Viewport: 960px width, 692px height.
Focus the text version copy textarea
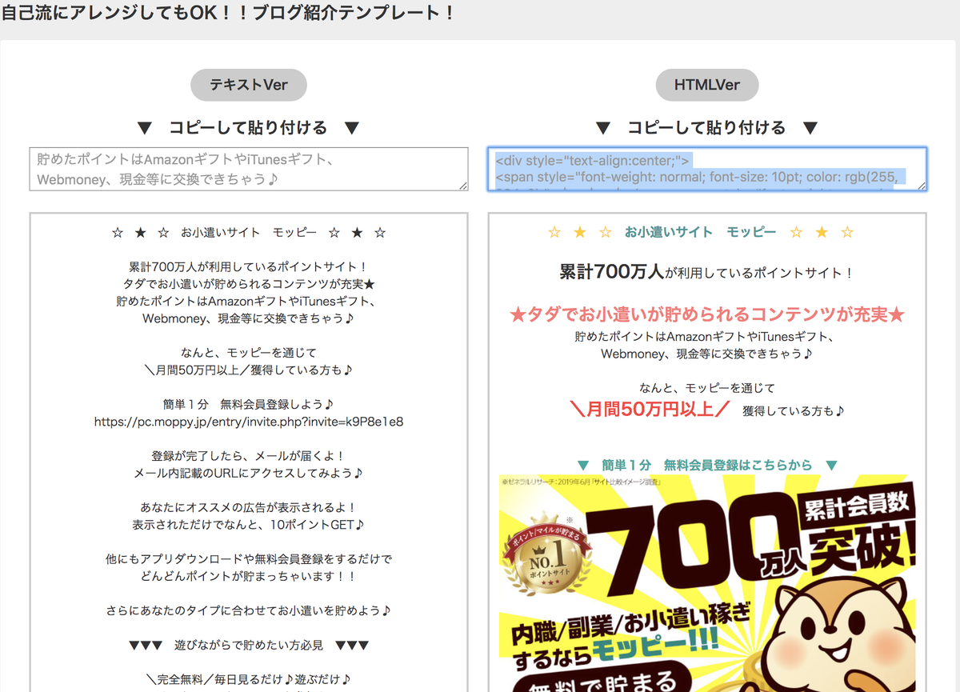[x=249, y=169]
